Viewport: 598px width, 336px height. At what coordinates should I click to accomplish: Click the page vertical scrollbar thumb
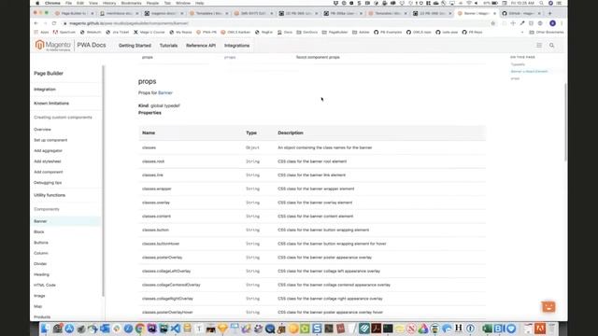click(565, 122)
